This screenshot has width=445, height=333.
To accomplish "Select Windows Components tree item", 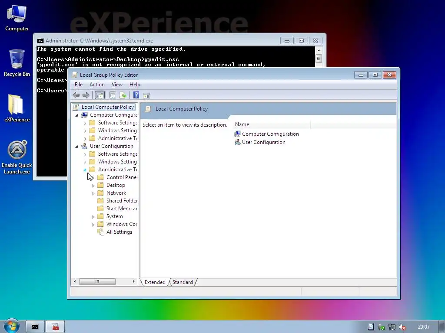I will point(122,224).
